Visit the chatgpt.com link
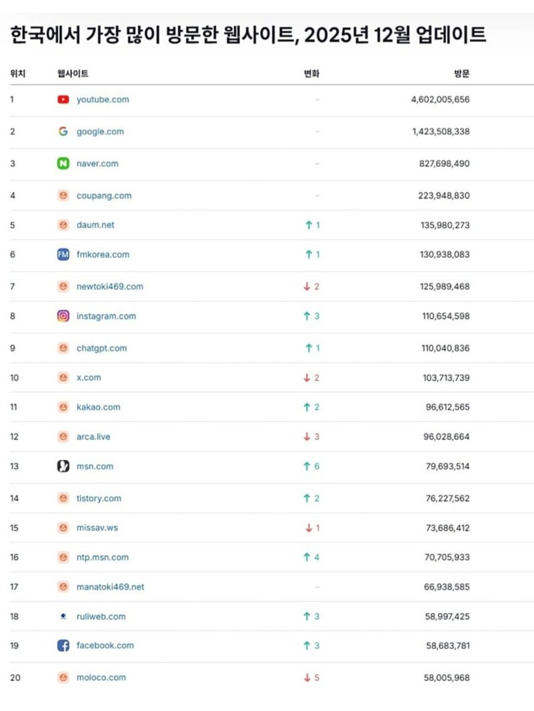 coord(102,348)
